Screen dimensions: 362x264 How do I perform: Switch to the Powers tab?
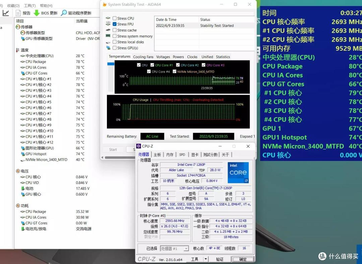pyautogui.click(x=178, y=57)
